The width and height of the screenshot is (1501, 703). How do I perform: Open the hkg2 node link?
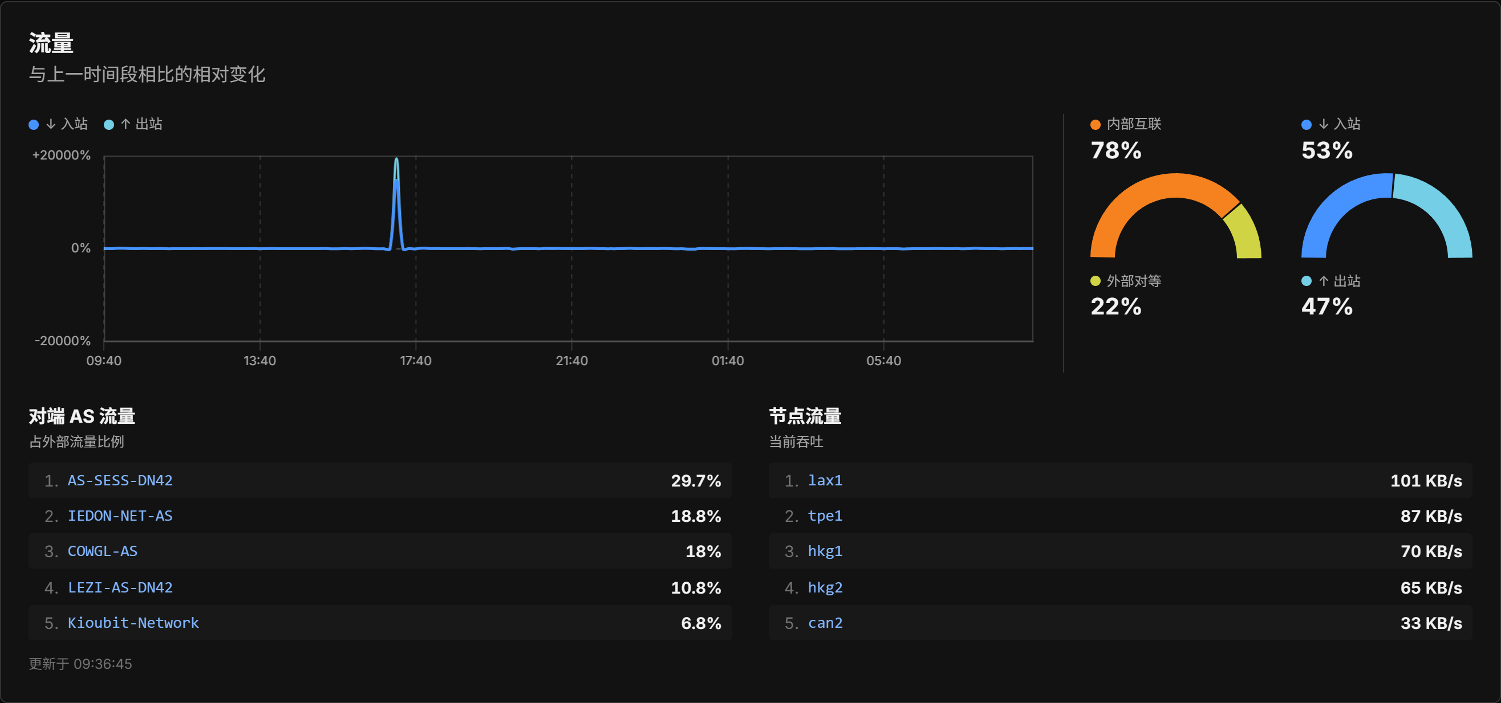(x=825, y=588)
